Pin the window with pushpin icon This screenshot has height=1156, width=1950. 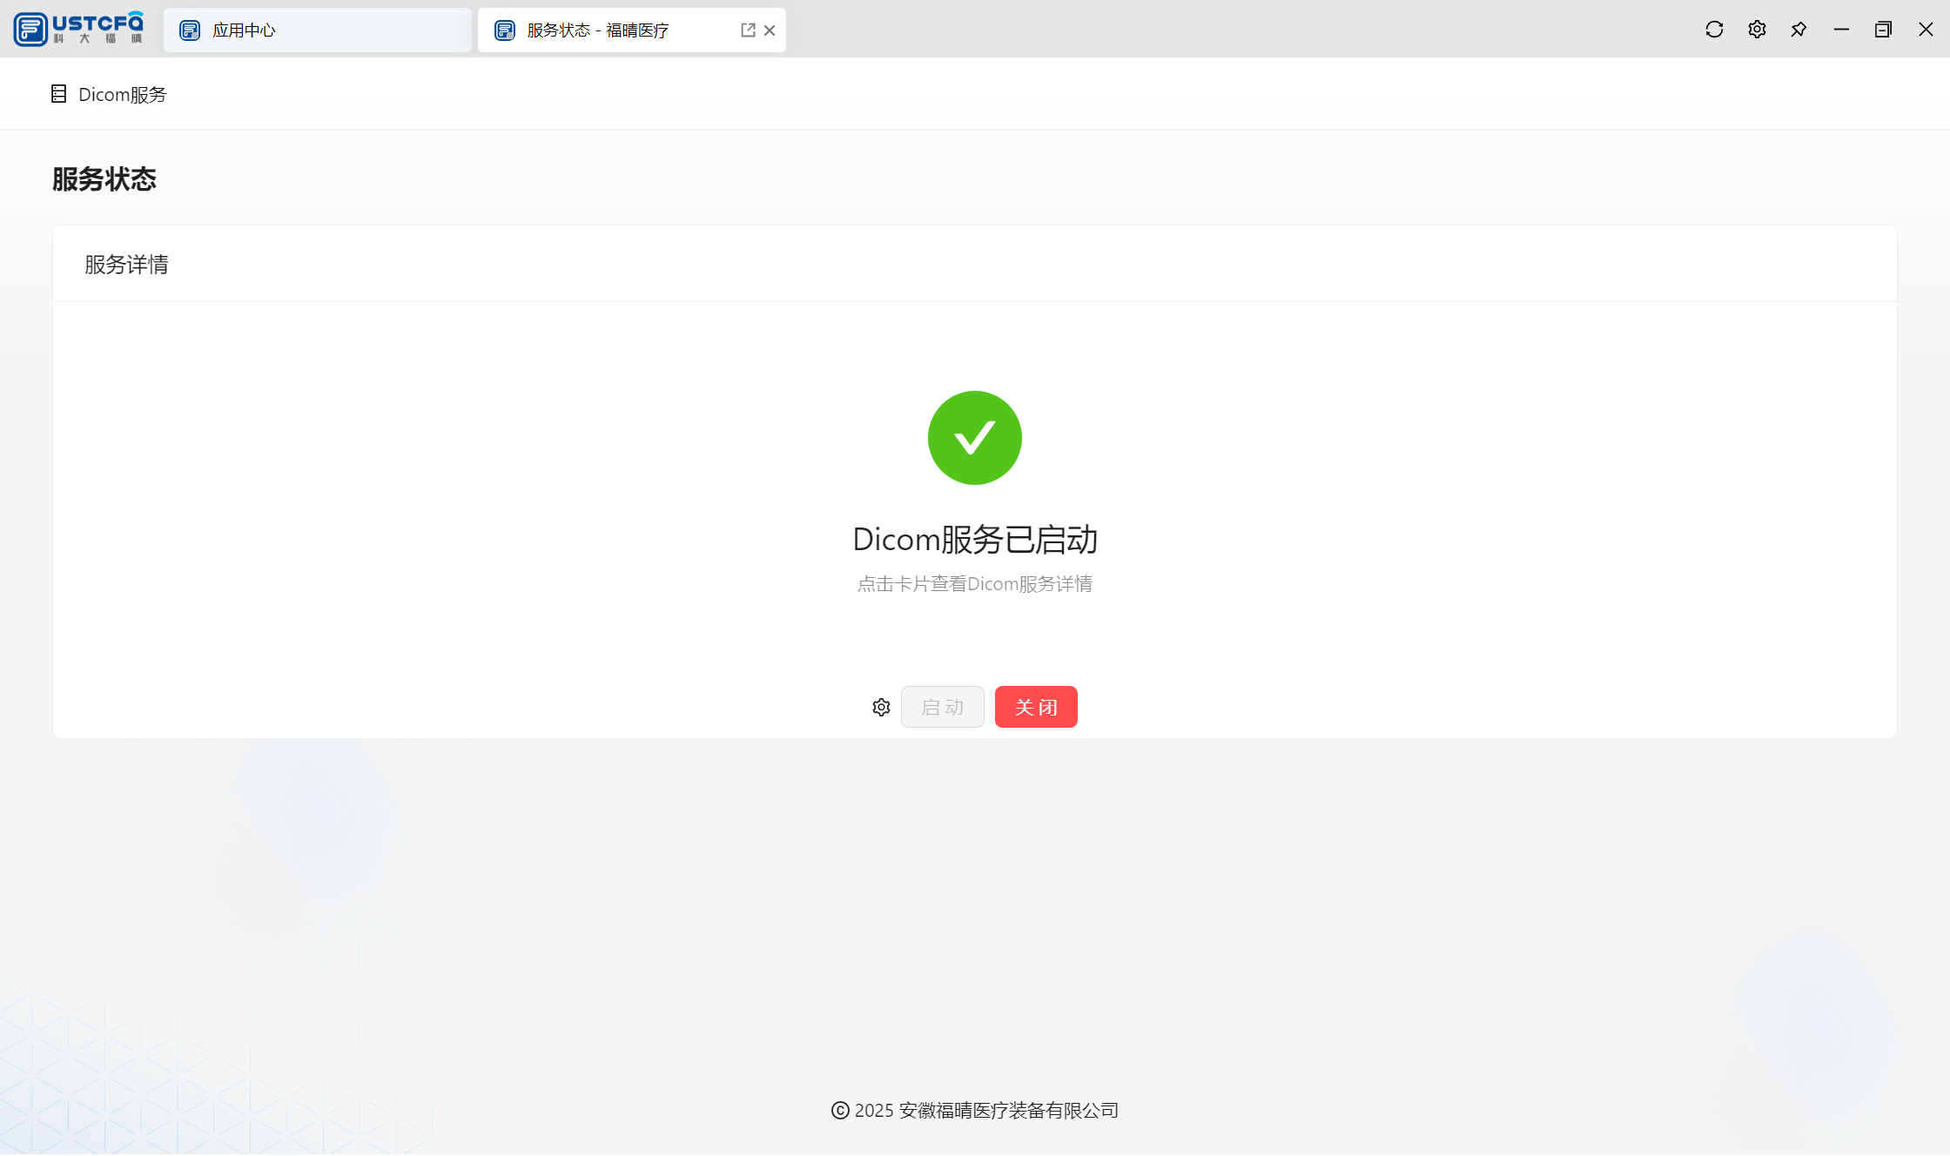[1799, 30]
